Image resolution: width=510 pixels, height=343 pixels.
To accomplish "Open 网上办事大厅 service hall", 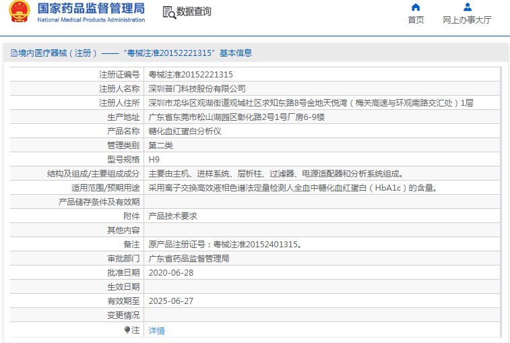I will 467,20.
